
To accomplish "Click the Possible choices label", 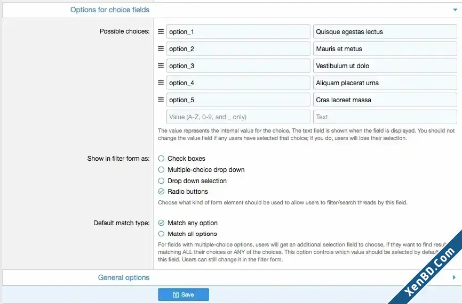I will pyautogui.click(x=124, y=31).
